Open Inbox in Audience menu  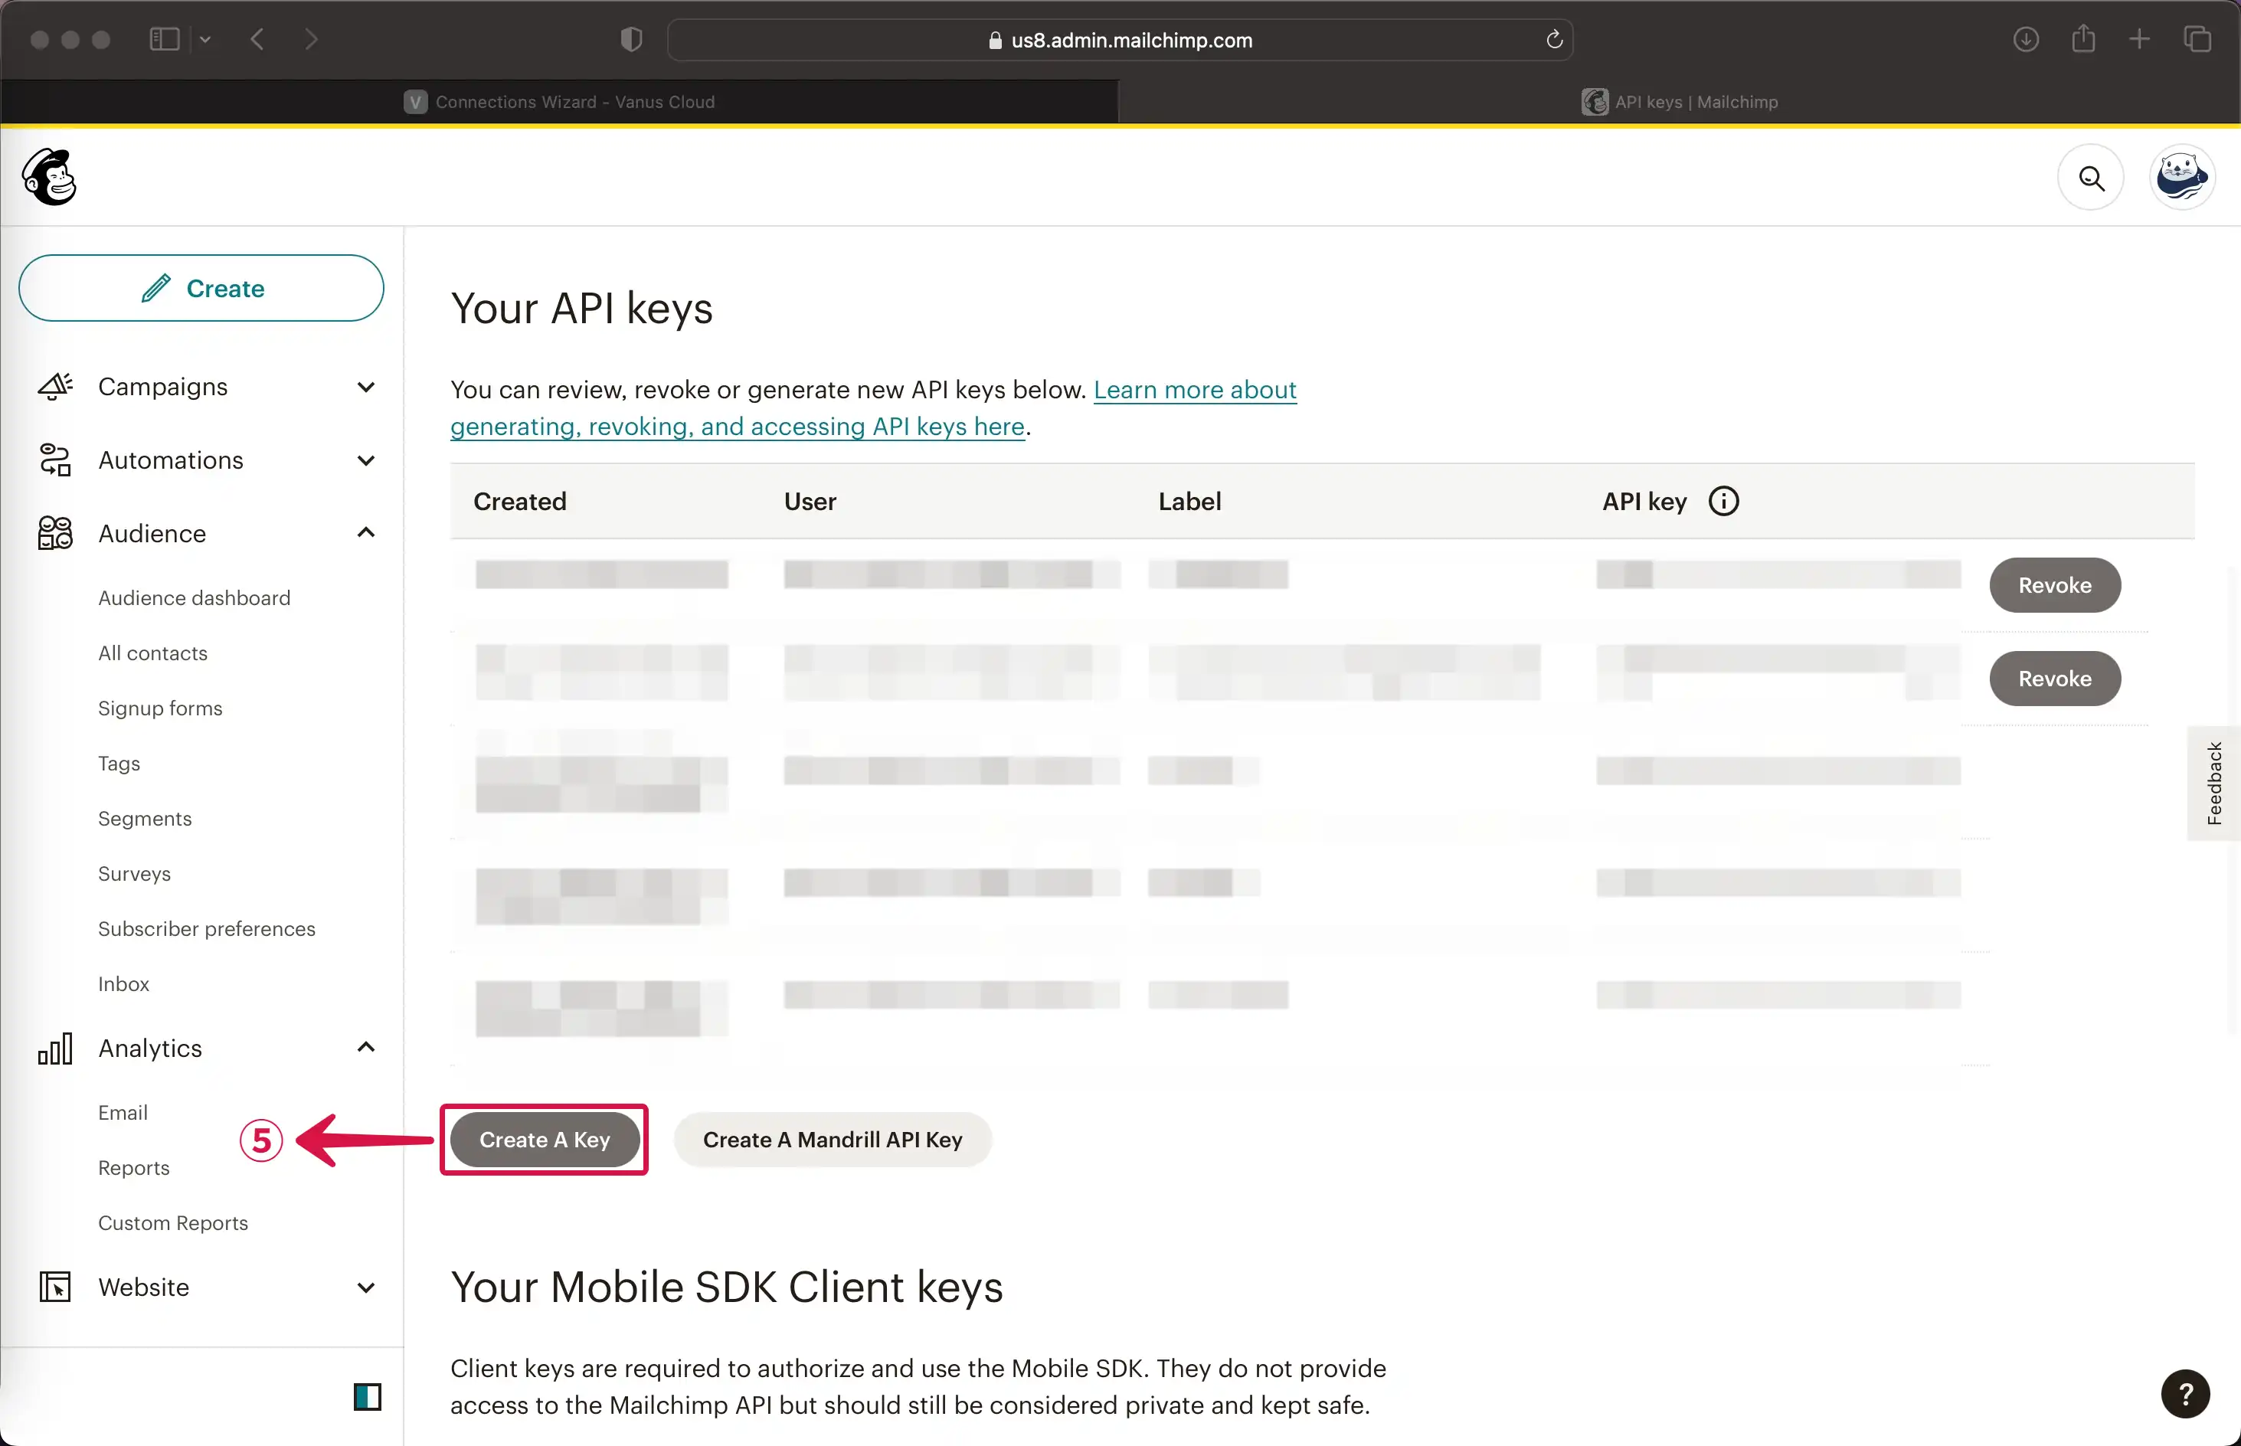124,984
